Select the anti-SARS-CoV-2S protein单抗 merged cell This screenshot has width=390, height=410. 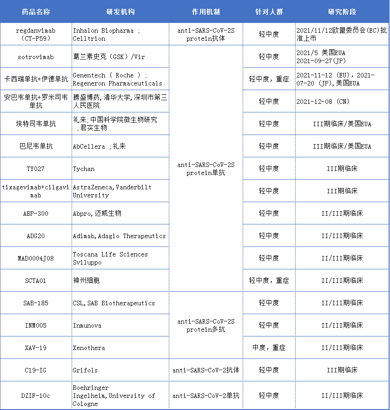pos(206,168)
